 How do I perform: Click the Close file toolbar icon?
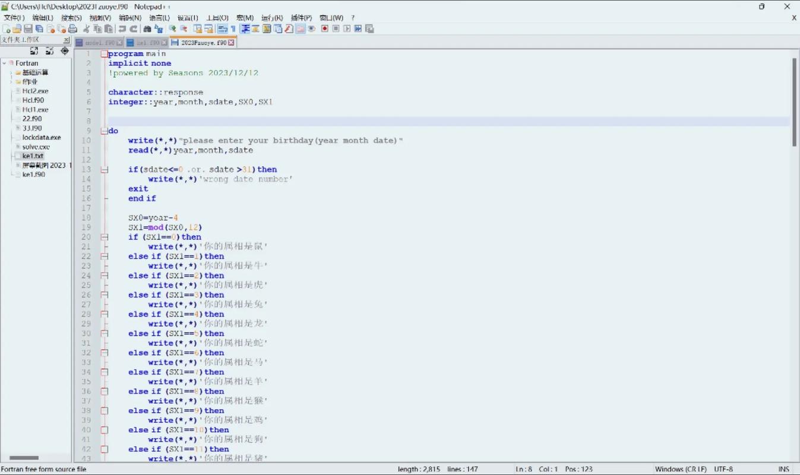pyautogui.click(x=51, y=28)
